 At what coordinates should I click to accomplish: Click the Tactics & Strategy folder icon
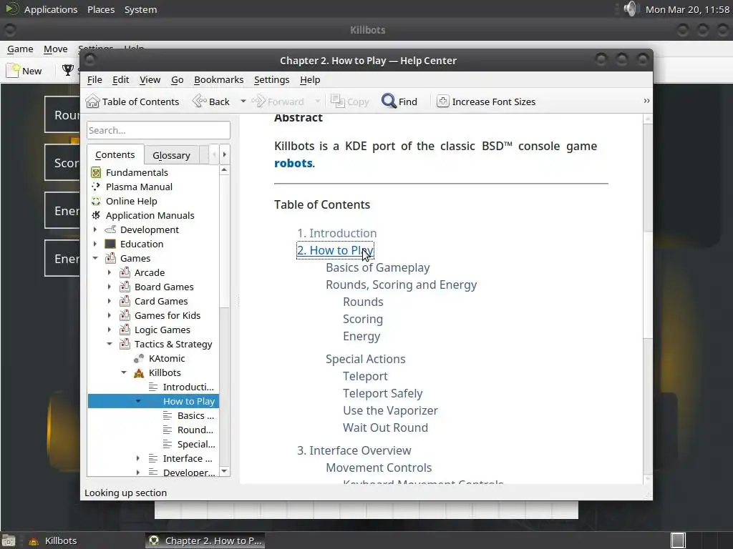(125, 344)
